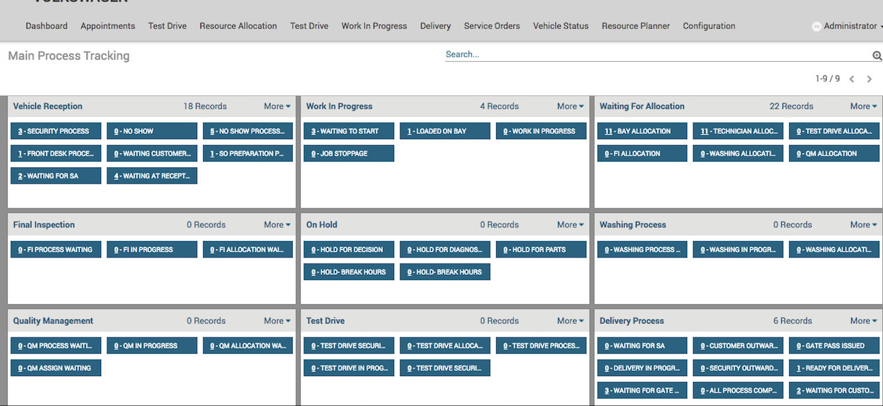Open More dropdown in Work In Progress

570,106
